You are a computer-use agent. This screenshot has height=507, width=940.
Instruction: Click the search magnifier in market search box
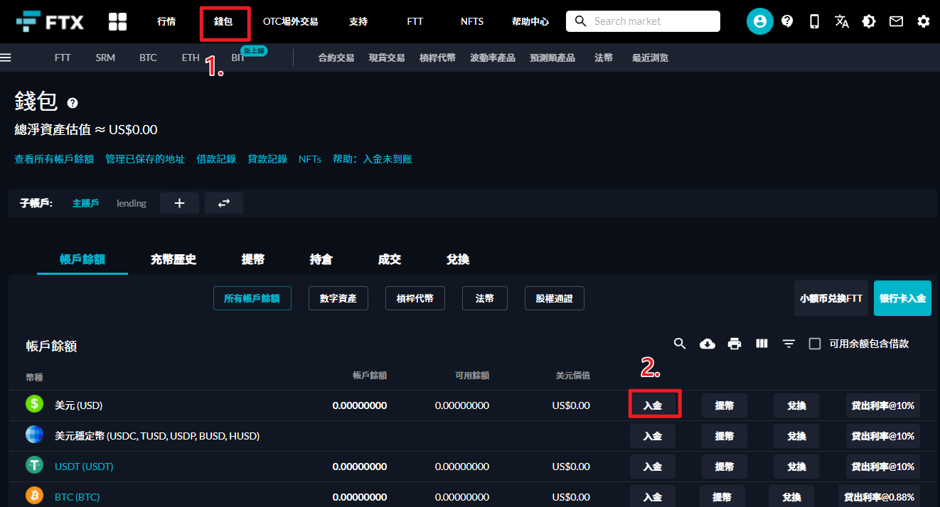point(581,21)
